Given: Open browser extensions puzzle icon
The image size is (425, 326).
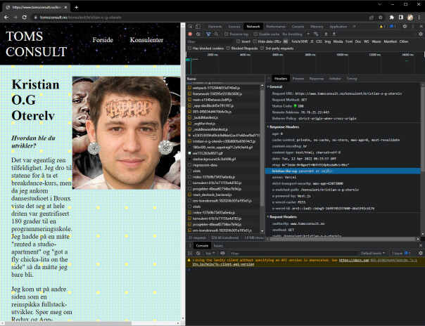Looking at the screenshot, I should coord(392,18).
